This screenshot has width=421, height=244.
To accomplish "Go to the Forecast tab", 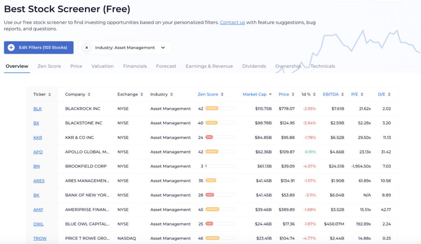I will pyautogui.click(x=166, y=66).
